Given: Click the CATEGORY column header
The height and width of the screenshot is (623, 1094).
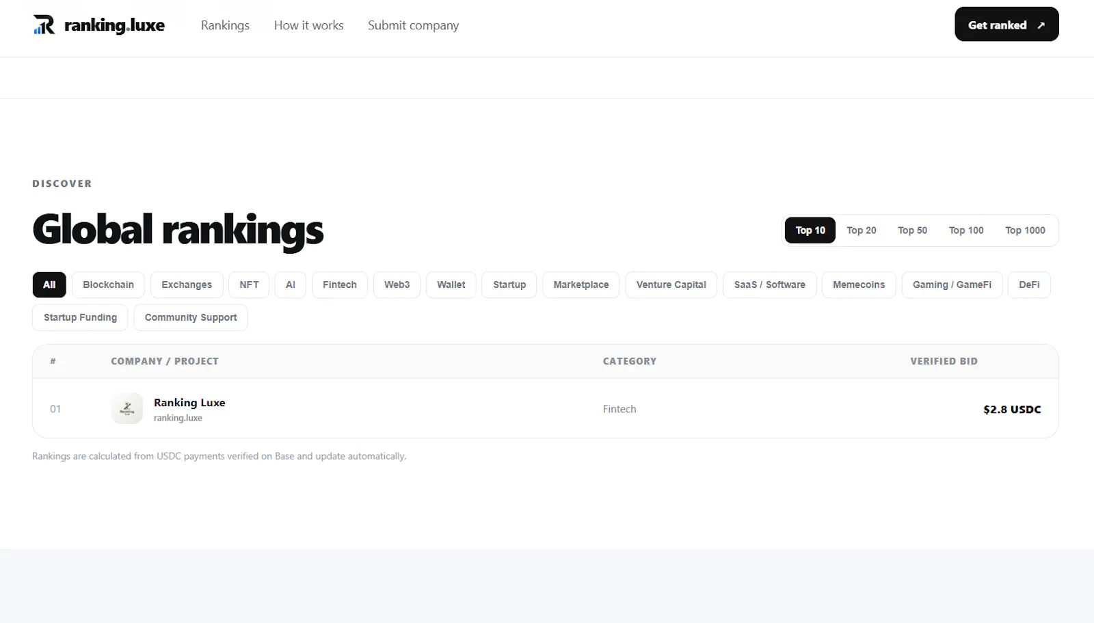Looking at the screenshot, I should point(630,361).
